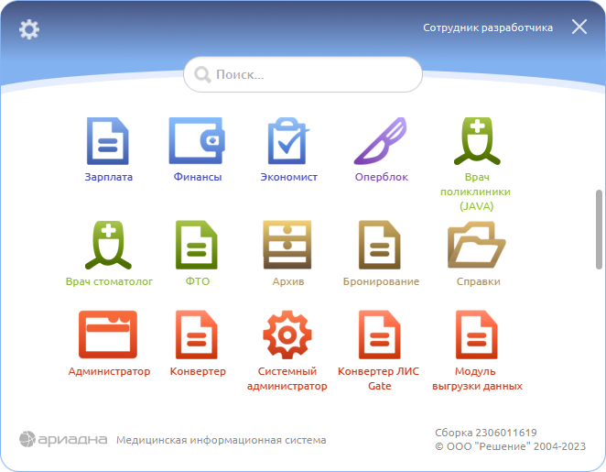The width and height of the screenshot is (606, 472).
Task: Start the Оперблок scalpel icon
Action: [381, 141]
